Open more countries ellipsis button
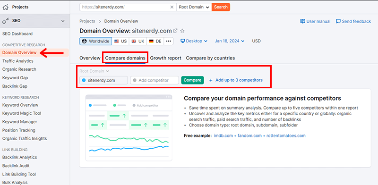The height and width of the screenshot is (185, 378). coord(169,41)
